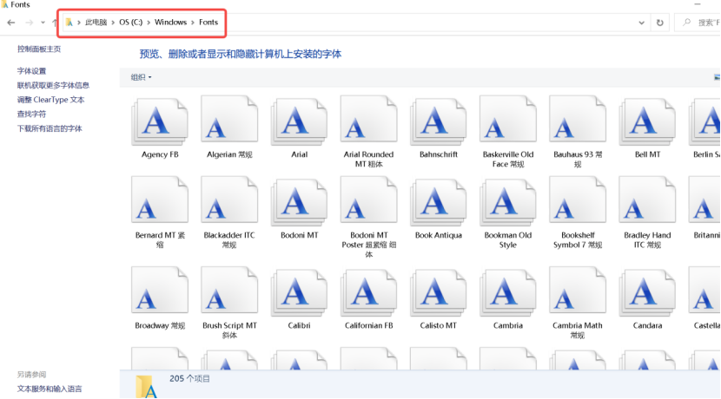Click the Back navigation arrow
721x399 pixels.
[x=11, y=22]
